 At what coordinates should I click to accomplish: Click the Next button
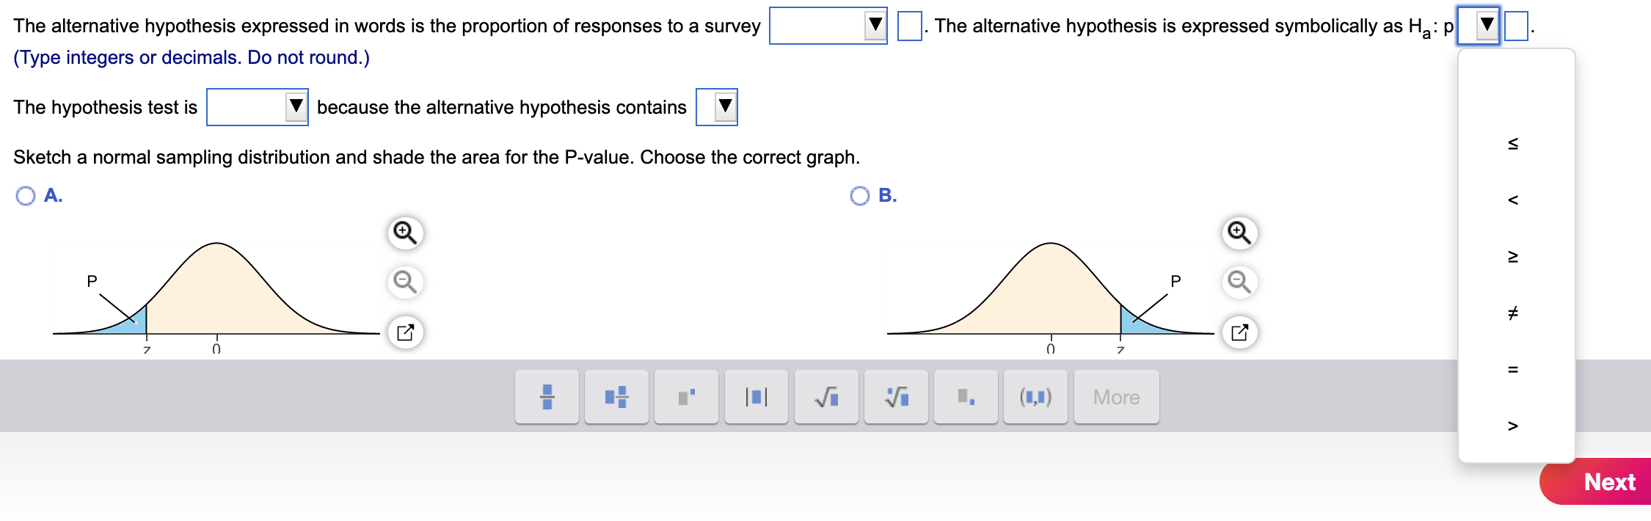[x=1611, y=482]
